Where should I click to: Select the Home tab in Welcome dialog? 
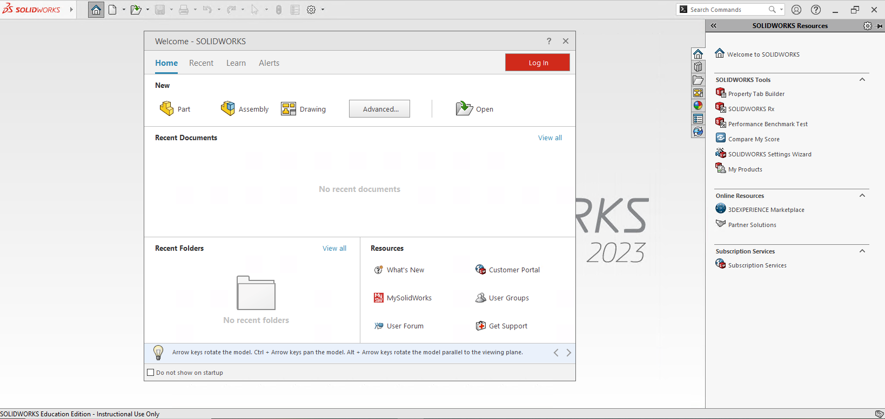(166, 63)
